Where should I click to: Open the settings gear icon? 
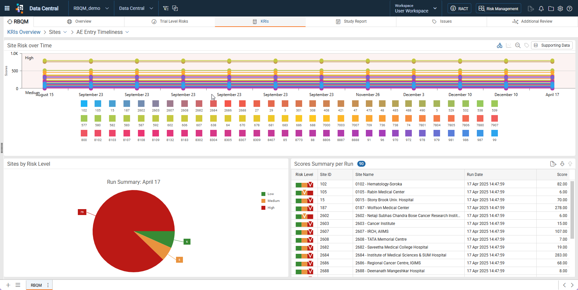click(560, 9)
